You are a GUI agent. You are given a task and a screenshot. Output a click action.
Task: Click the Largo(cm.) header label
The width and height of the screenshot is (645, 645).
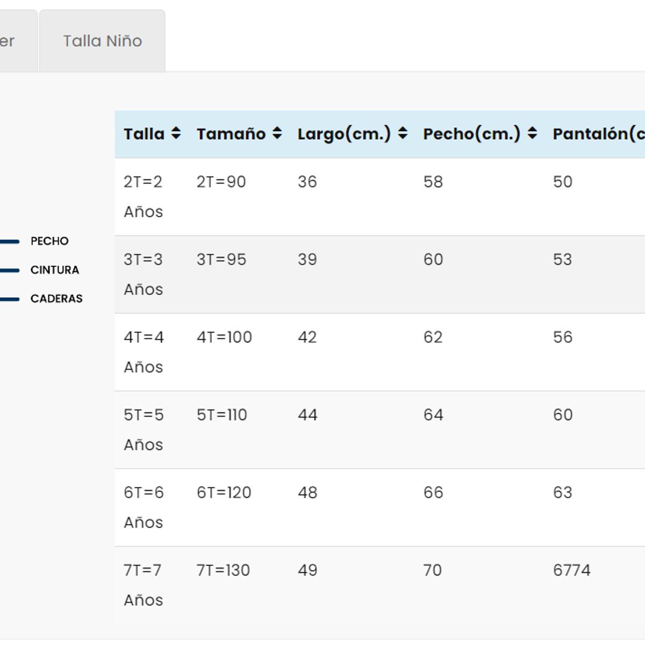coord(344,134)
